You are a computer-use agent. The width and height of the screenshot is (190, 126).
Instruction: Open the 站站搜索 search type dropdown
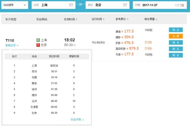pos(15,5)
